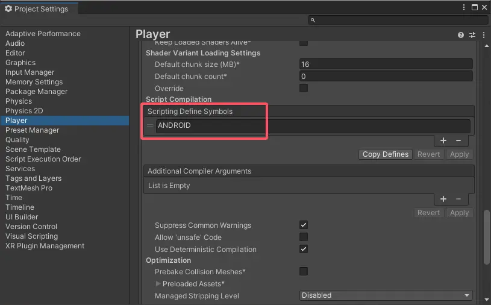The width and height of the screenshot is (491, 305).
Task: Open the Quality settings category
Action: click(x=17, y=140)
